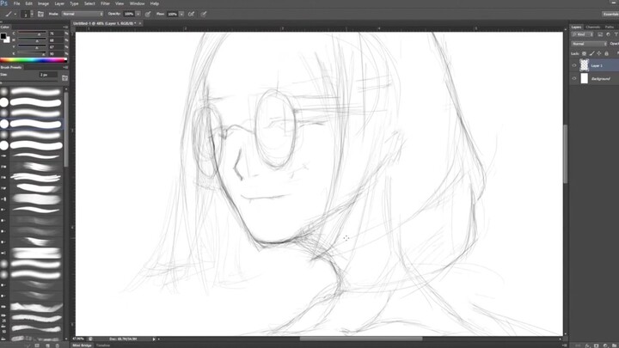
Task: Click the background white color swatch
Action: (x=8, y=40)
